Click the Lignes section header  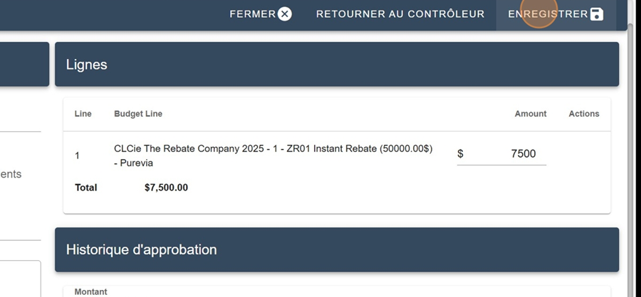coord(337,64)
